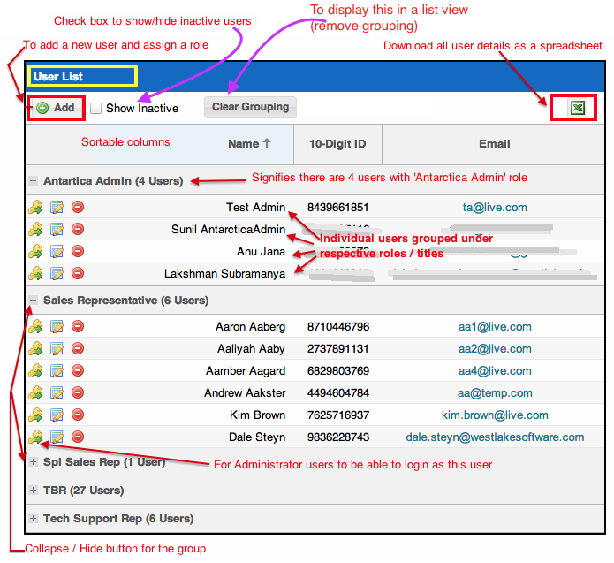Expand the Tech Support Rep group
Screen dimensions: 614x563
point(34,519)
